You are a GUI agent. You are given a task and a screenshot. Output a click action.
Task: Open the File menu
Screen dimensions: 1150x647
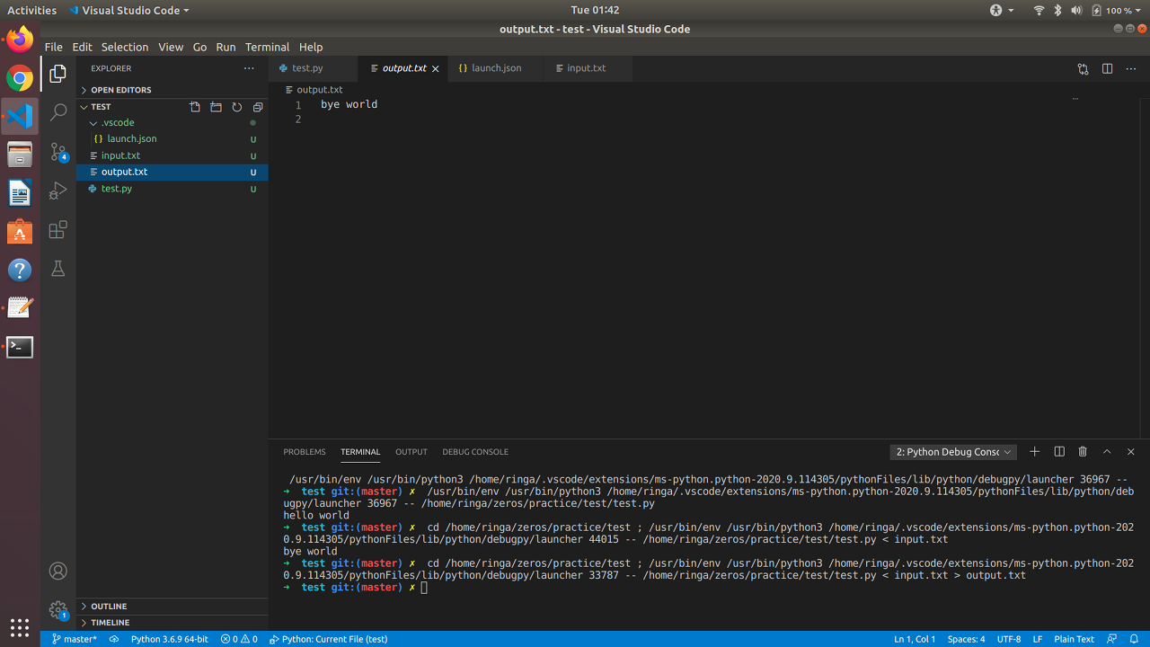coord(53,47)
